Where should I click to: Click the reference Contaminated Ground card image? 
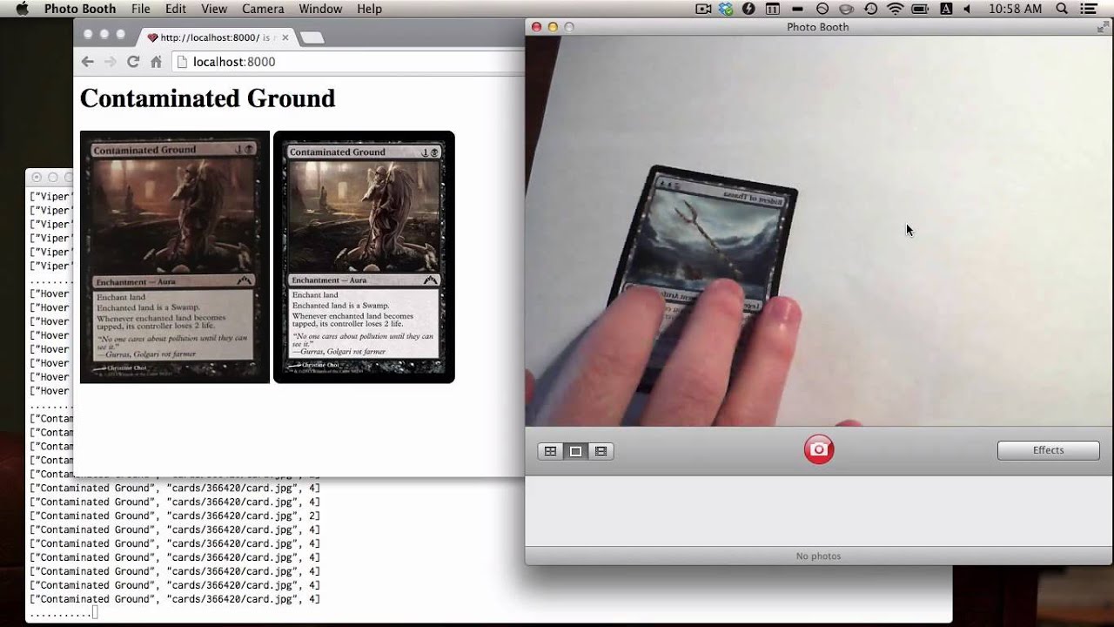point(364,257)
